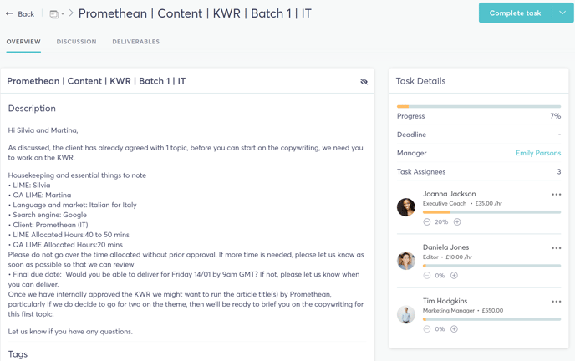Image resolution: width=575 pixels, height=361 pixels.
Task: Decrease Joanna Jackson's progress with minus
Action: pos(426,221)
